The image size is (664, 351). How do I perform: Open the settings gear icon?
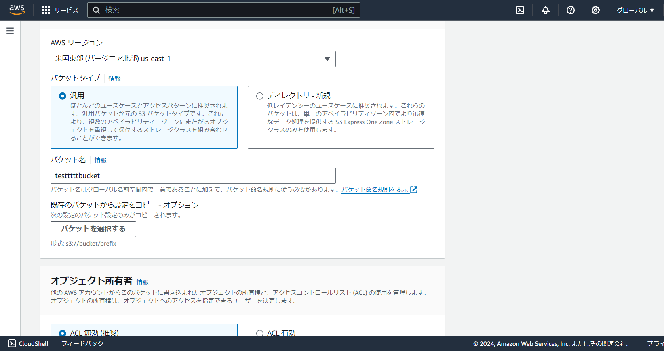pos(596,10)
